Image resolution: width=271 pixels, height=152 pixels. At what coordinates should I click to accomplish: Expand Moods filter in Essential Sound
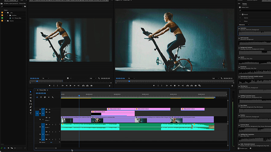(x=240, y=14)
